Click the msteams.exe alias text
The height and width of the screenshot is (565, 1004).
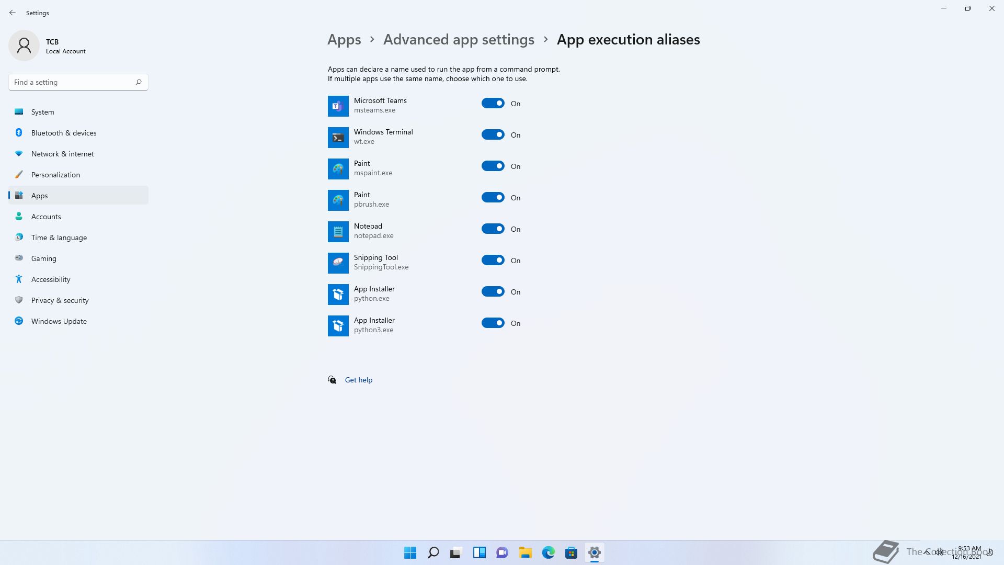coord(374,110)
